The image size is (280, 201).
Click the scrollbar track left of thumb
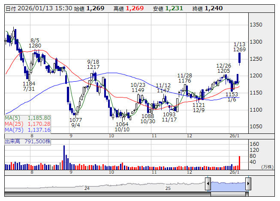[108, 194]
